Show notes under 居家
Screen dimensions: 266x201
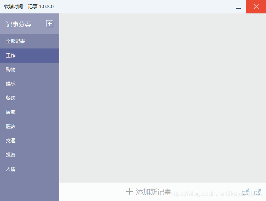[x=30, y=112]
